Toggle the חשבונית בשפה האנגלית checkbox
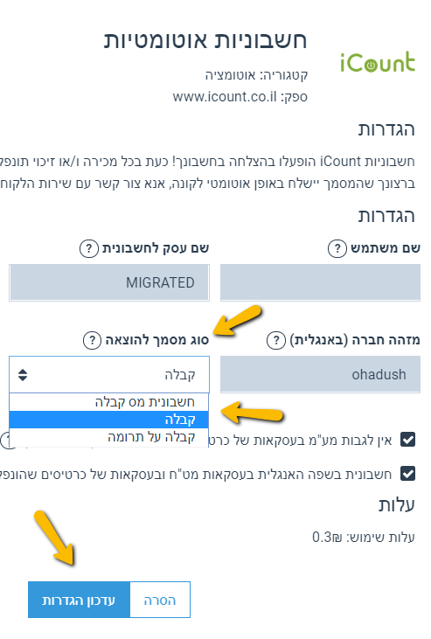Screen dimensions: 431x639 (x=407, y=474)
